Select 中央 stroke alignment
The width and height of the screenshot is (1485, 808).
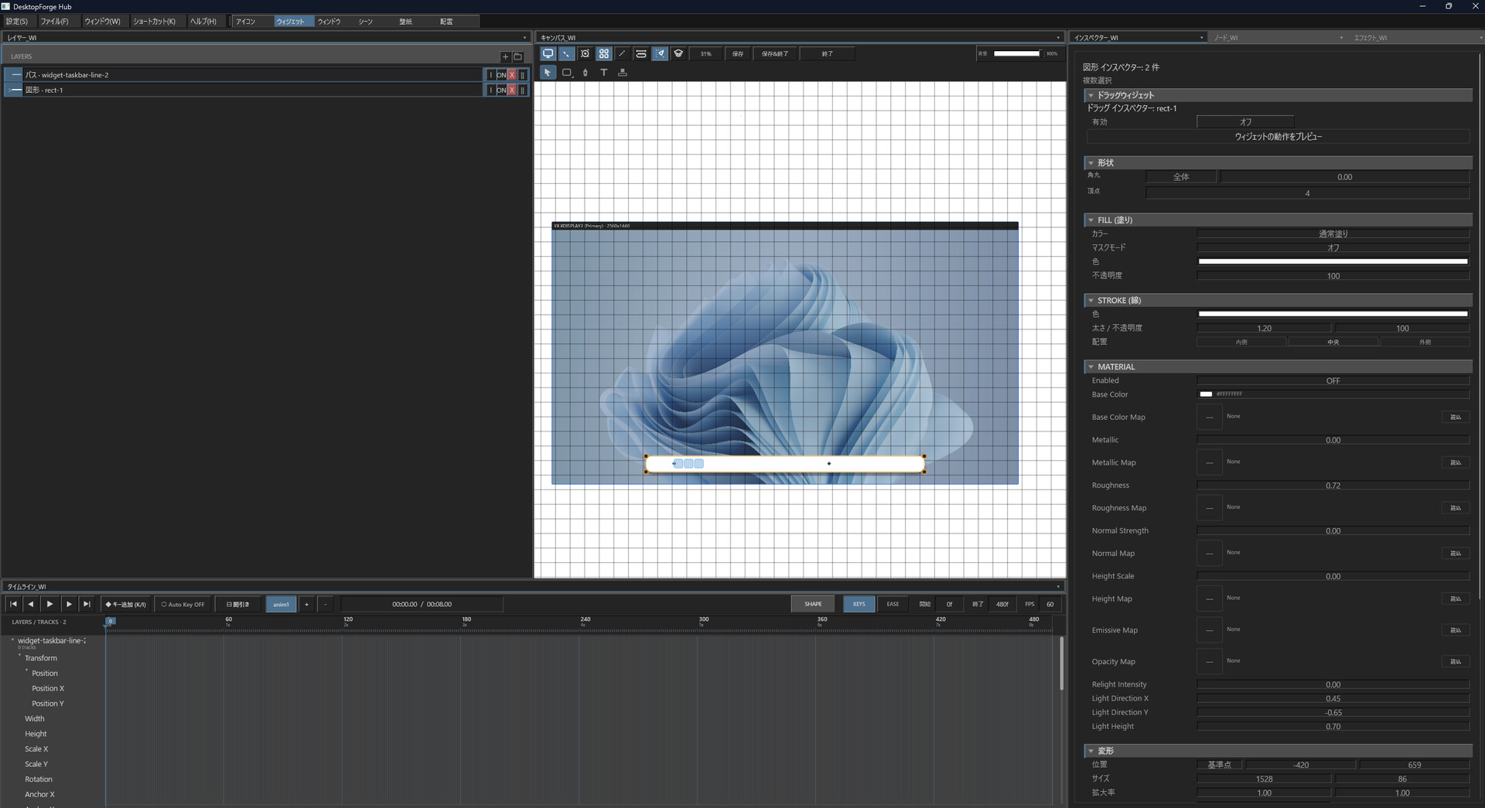[1333, 342]
